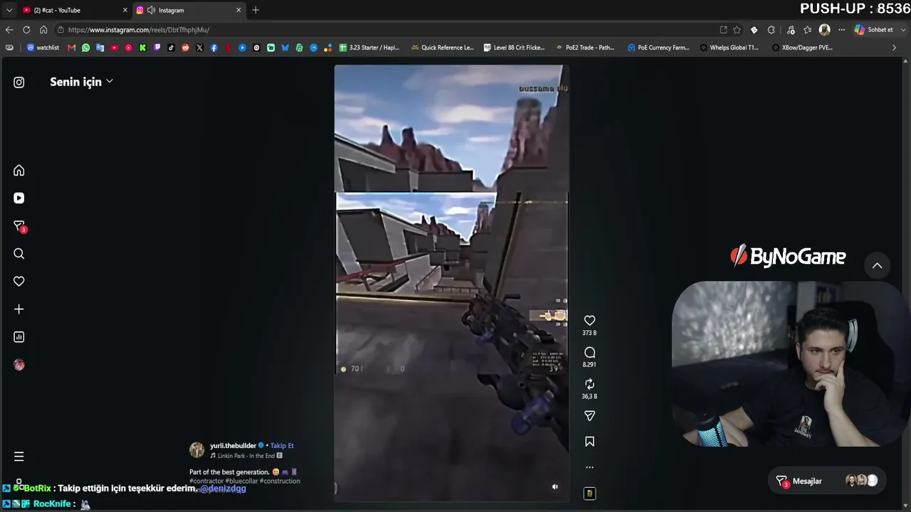Viewport: 911px width, 512px height.
Task: Follow yurii.thebuilder via Takip Et
Action: pos(282,446)
